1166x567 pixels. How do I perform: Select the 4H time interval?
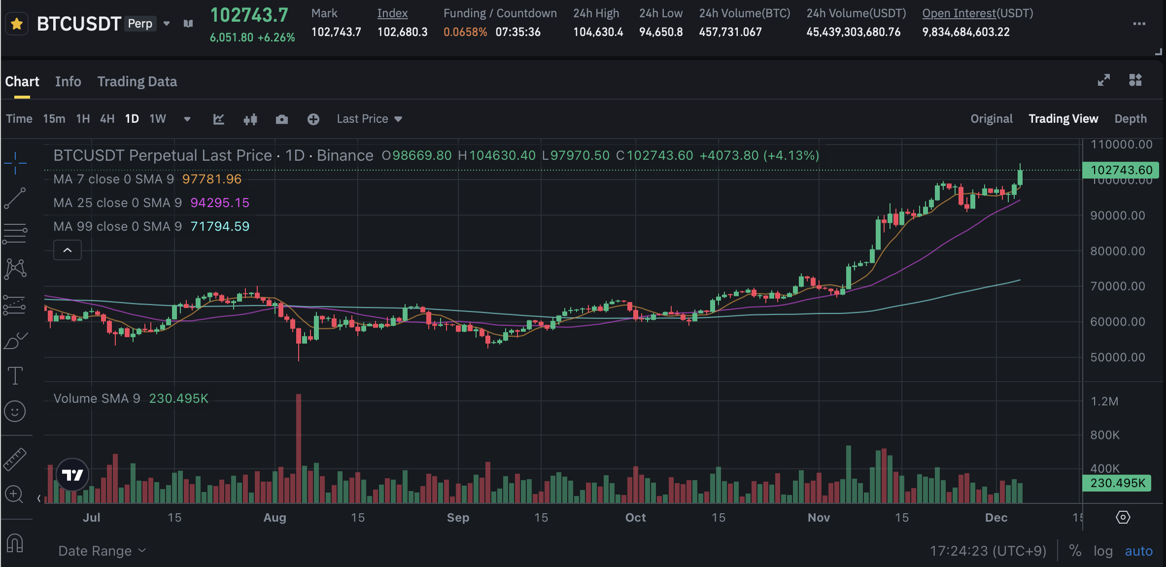click(x=107, y=119)
